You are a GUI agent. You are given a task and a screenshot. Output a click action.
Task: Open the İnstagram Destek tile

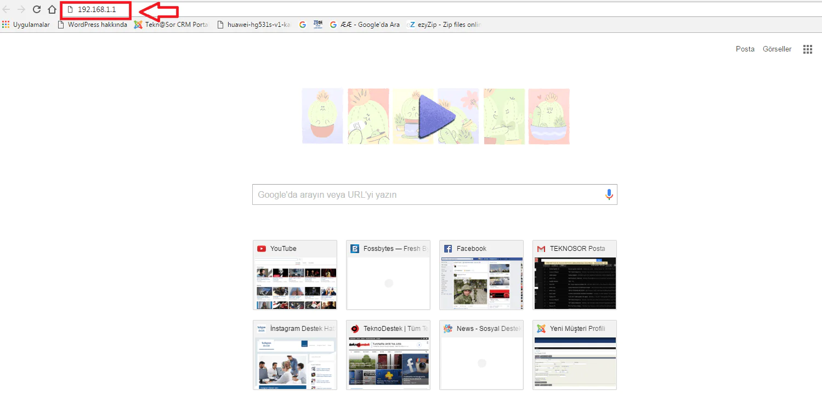pos(295,355)
